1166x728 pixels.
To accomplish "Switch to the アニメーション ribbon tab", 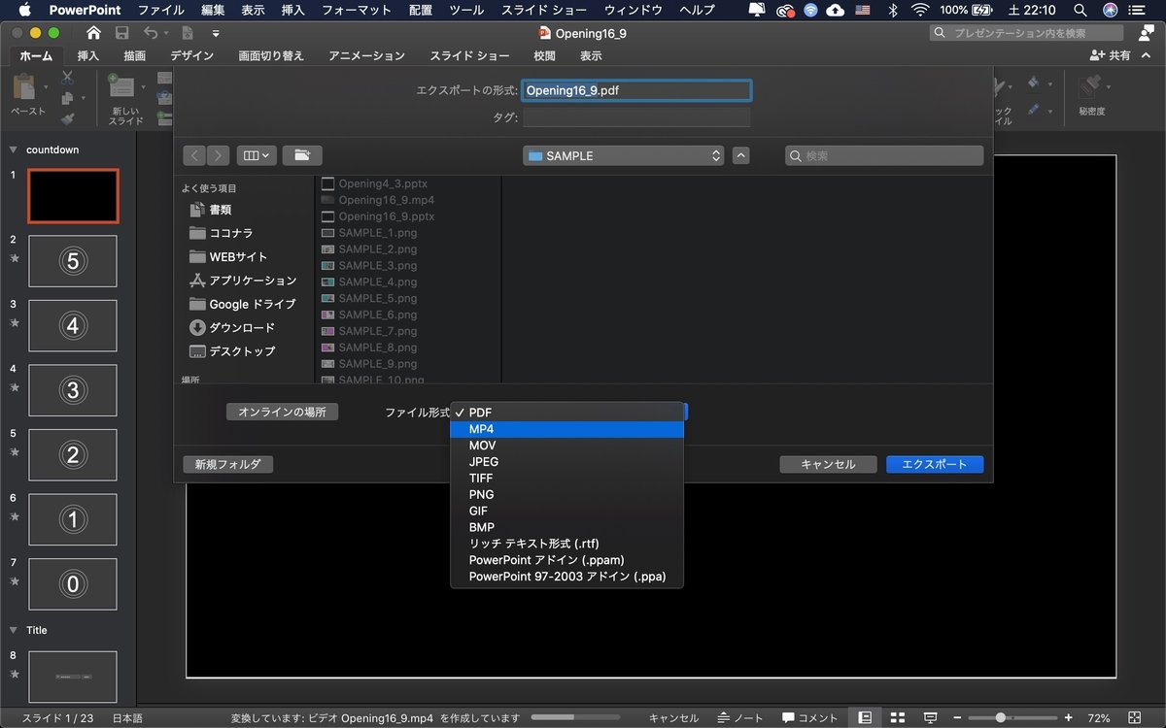I will [x=366, y=56].
